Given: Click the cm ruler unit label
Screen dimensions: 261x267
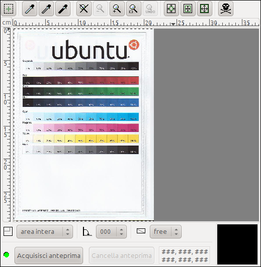Looking at the screenshot, I should 7,23.
